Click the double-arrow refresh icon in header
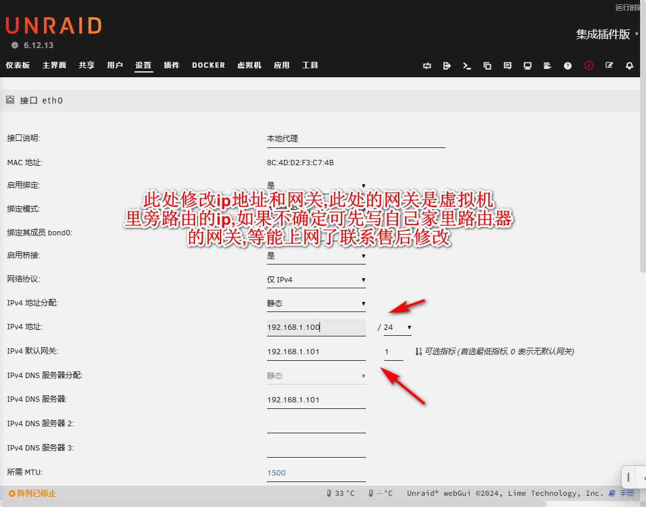646x507 pixels. (x=427, y=66)
